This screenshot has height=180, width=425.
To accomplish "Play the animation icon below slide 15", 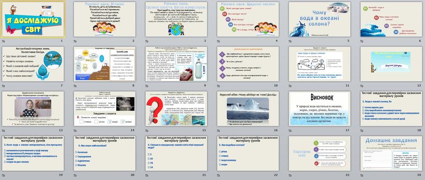I will pos(146,130).
